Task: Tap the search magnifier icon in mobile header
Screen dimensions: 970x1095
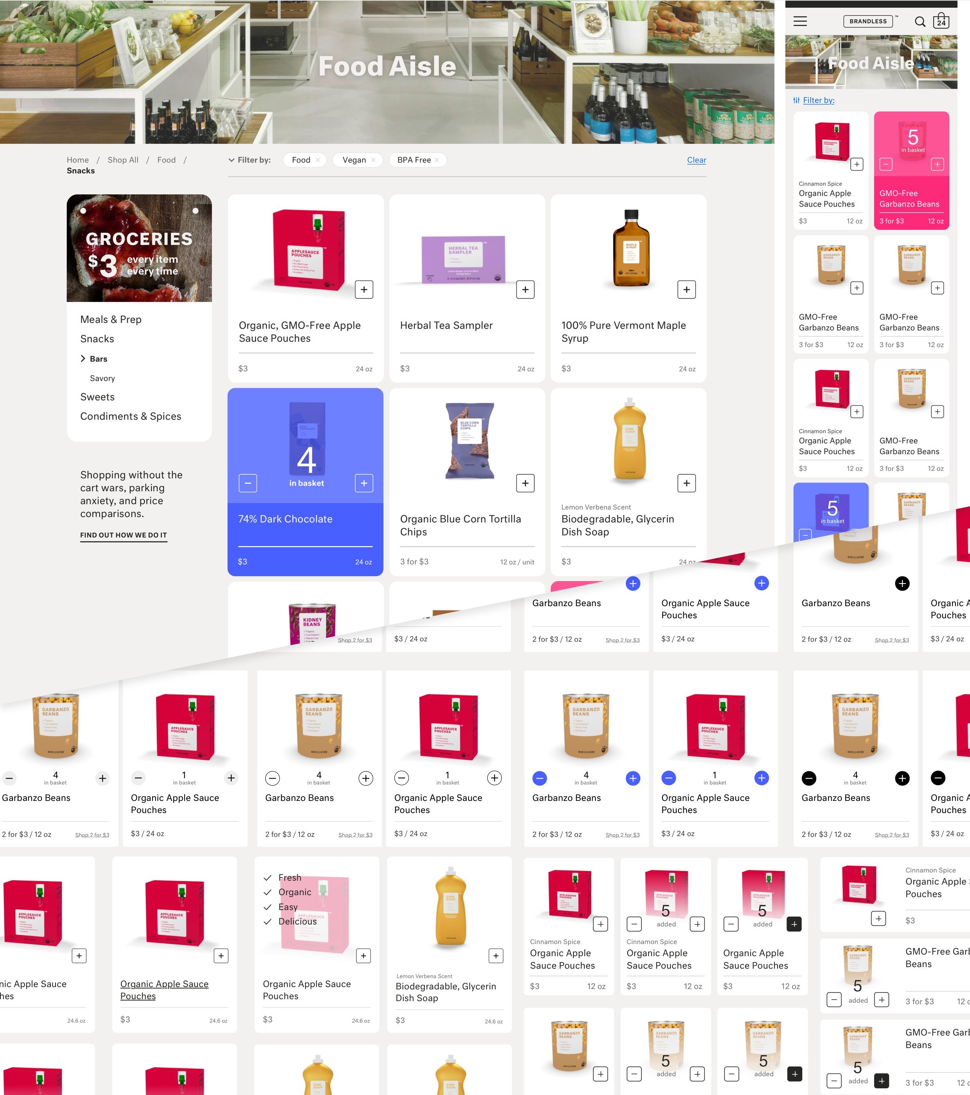Action: [920, 22]
